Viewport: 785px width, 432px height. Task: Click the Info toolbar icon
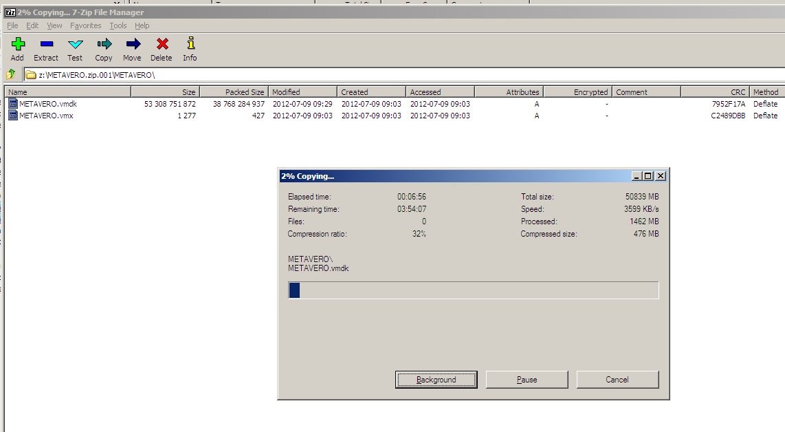click(x=190, y=43)
